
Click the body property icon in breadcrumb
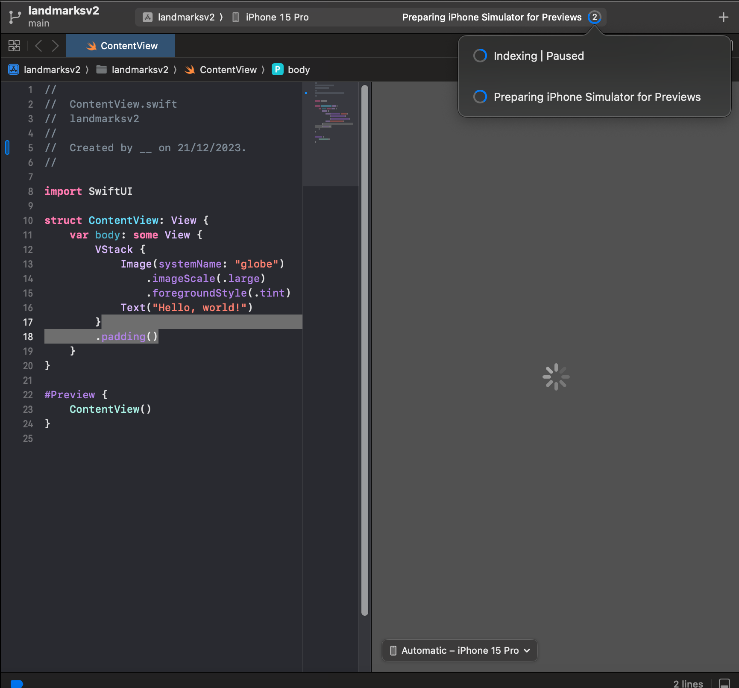pos(277,70)
